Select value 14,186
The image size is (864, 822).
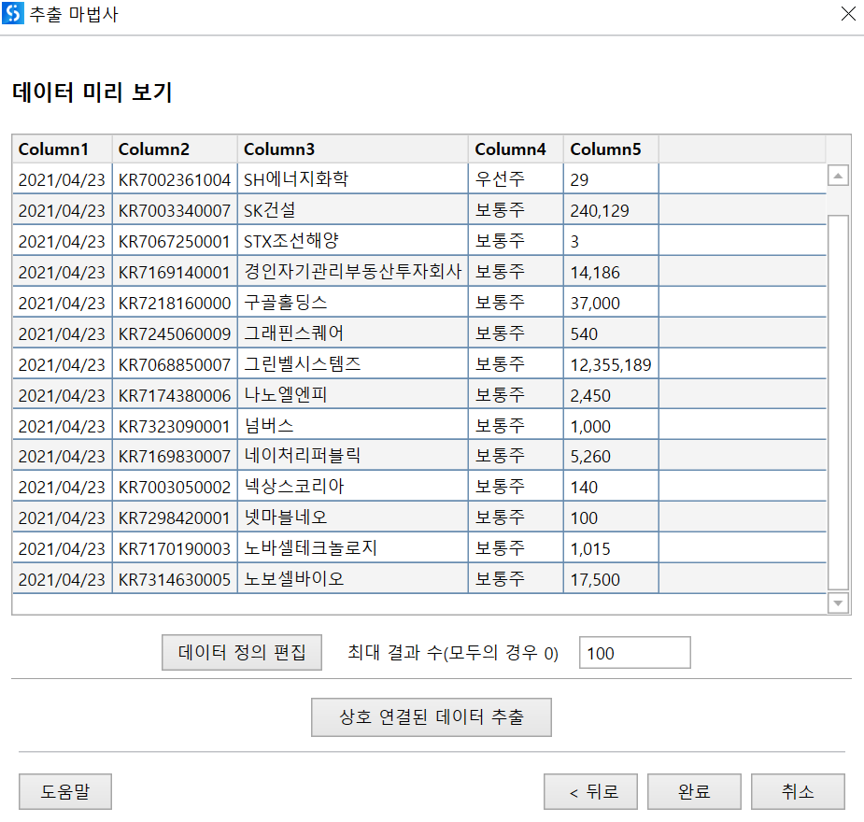click(x=611, y=272)
